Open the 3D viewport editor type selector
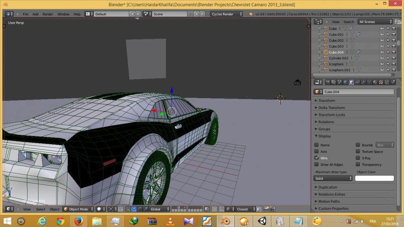This screenshot has height=227, width=404. (10, 209)
